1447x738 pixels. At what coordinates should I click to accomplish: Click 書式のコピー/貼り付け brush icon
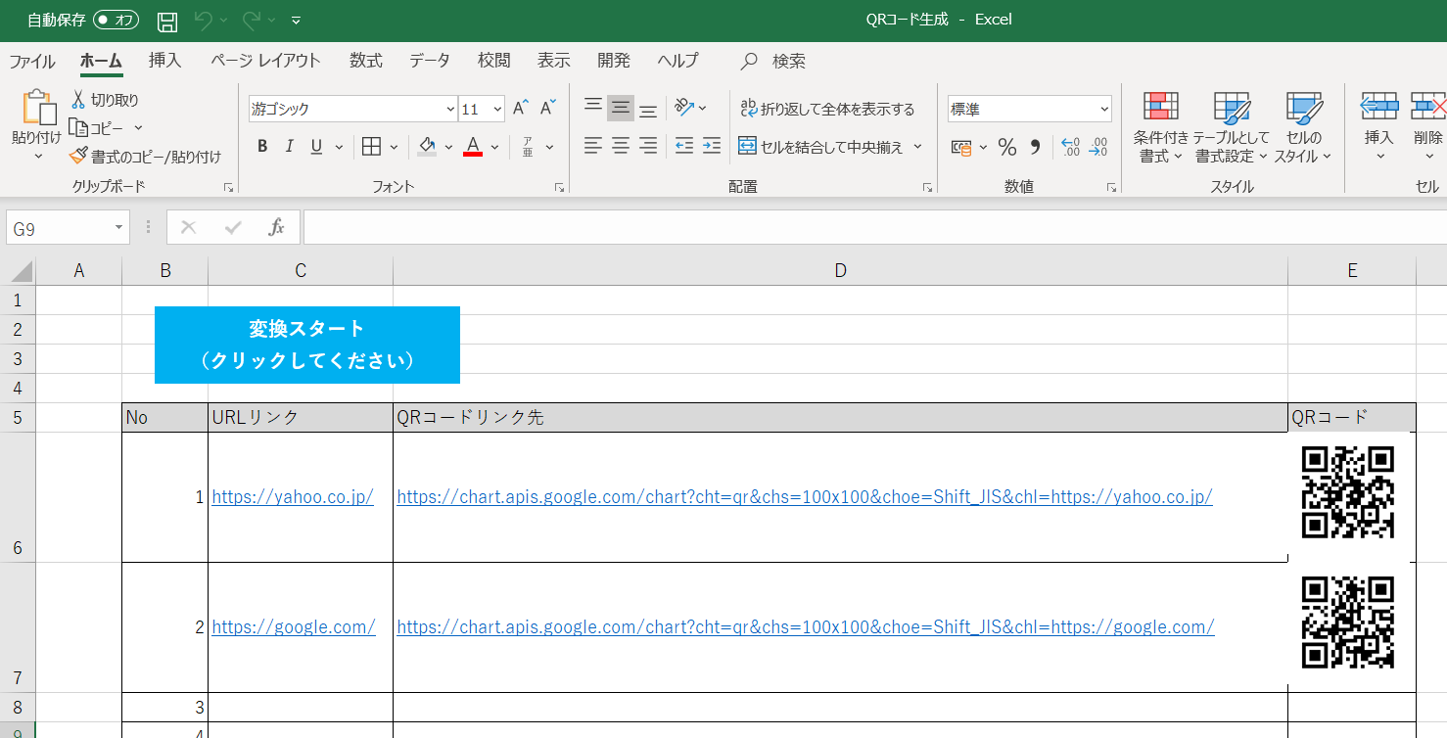click(78, 156)
